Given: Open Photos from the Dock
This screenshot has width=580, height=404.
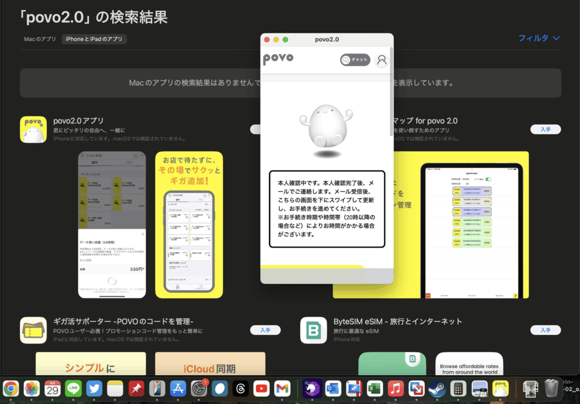Looking at the screenshot, I should (x=32, y=389).
